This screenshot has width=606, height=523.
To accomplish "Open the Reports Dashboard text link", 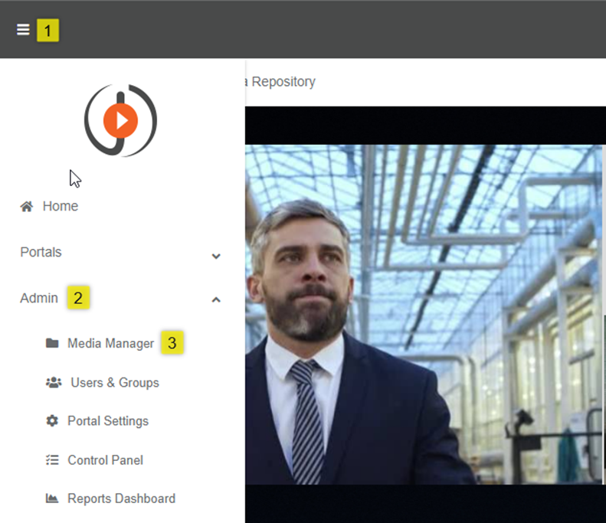I will click(121, 498).
